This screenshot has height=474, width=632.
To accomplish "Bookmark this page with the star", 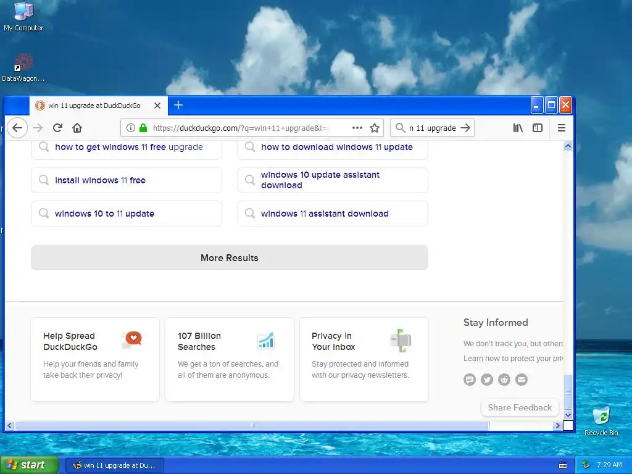I will tap(375, 128).
